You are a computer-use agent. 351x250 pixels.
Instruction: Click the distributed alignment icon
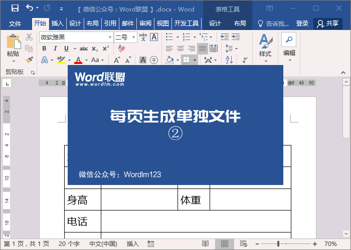pyautogui.click(x=213, y=48)
